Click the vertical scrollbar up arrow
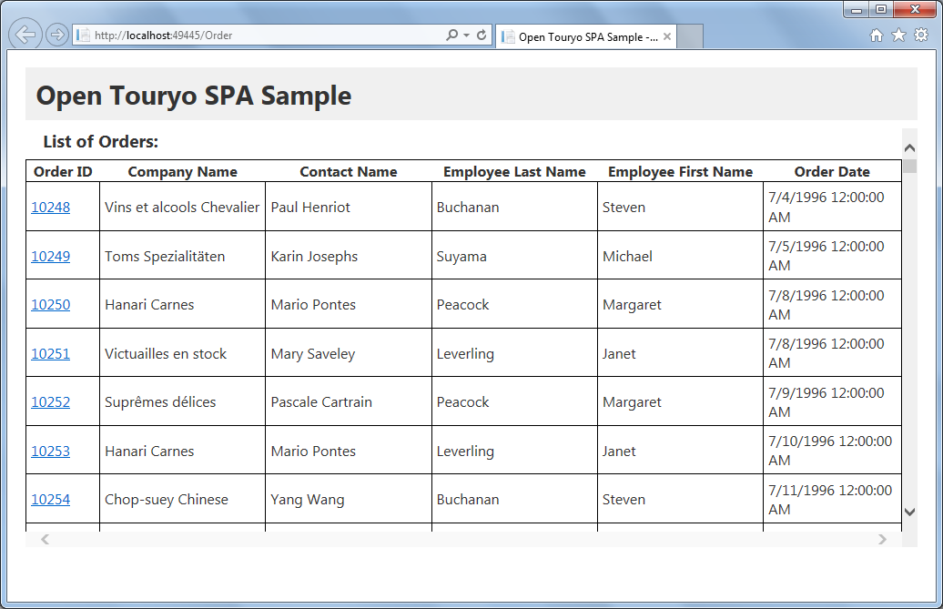943x609 pixels. (909, 147)
